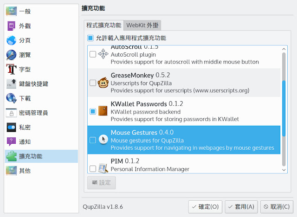Open the 私密 privacy toggle icon
The height and width of the screenshot is (217, 297).
coord(11,127)
